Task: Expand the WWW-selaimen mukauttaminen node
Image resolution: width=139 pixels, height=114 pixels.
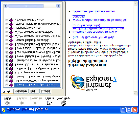Action: coord(7,32)
